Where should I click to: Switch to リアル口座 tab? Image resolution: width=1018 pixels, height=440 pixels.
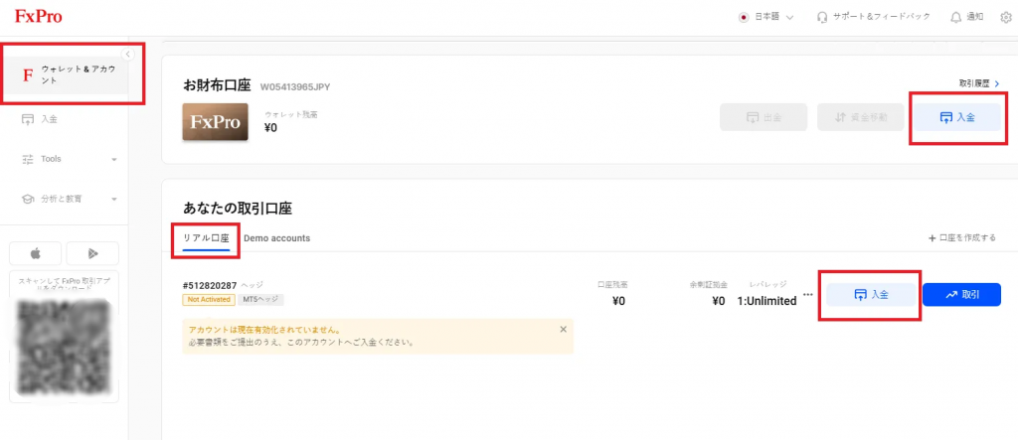click(206, 238)
